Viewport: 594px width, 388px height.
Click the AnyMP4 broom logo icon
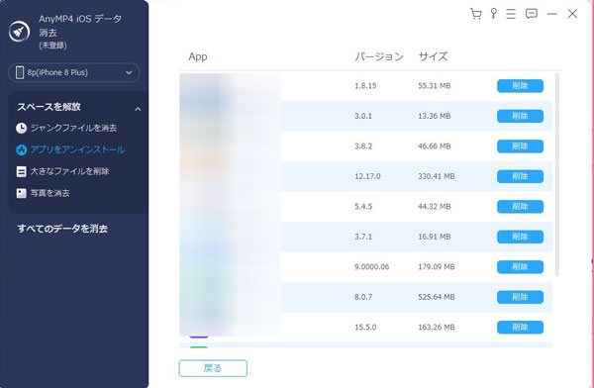[19, 32]
